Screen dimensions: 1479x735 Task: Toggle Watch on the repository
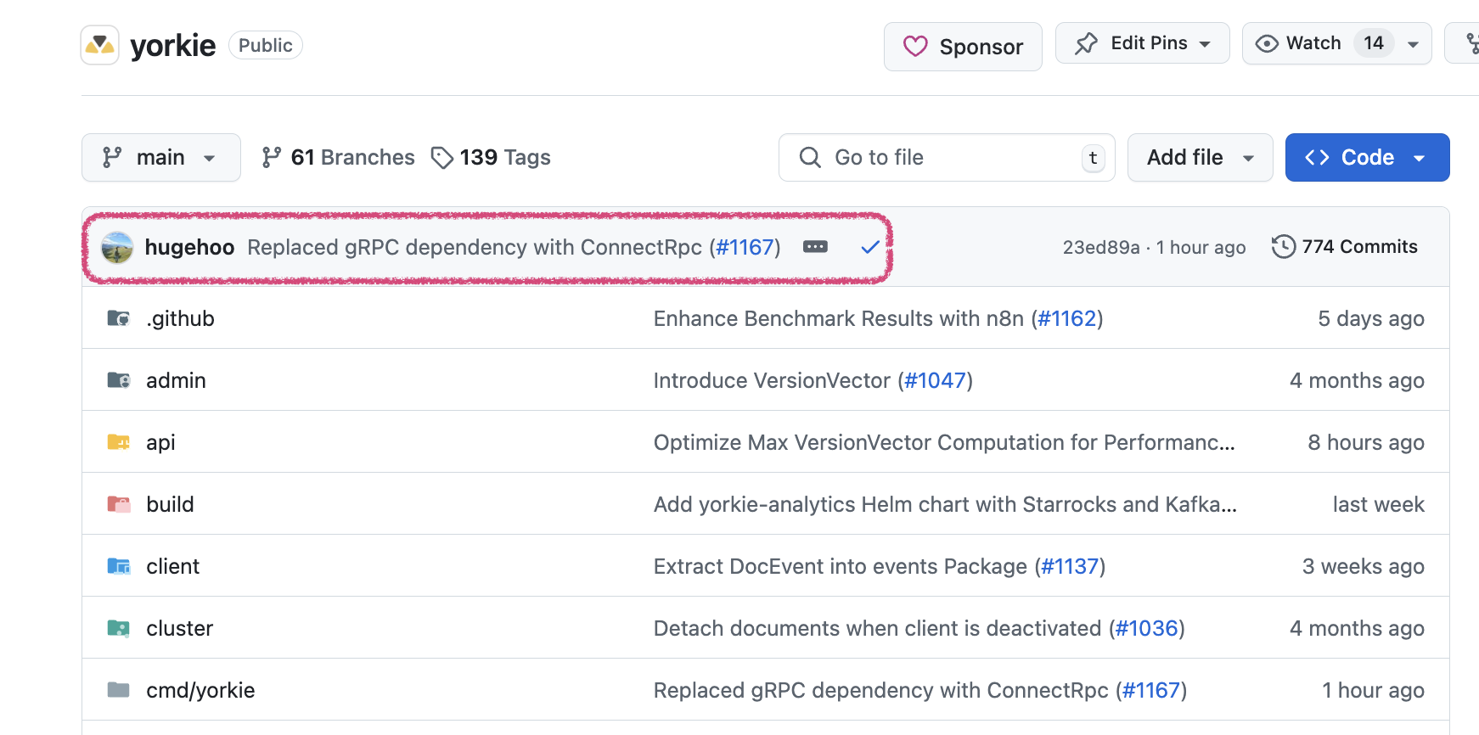coord(1300,43)
